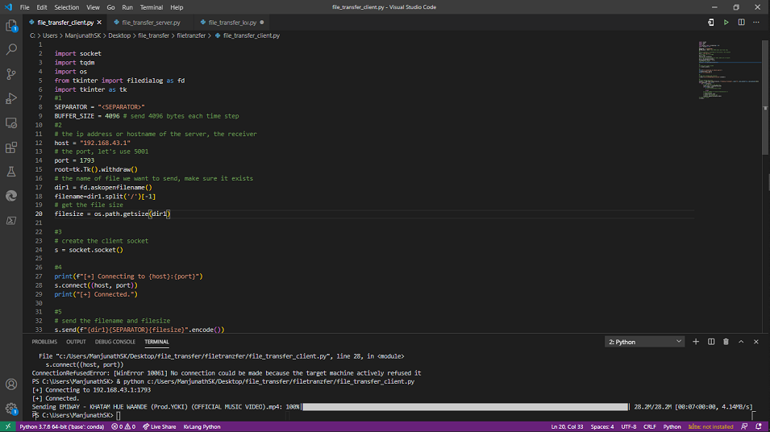Viewport: 770px width, 432px height.
Task: Click the remote window indicator in status bar
Action: pyautogui.click(x=7, y=426)
